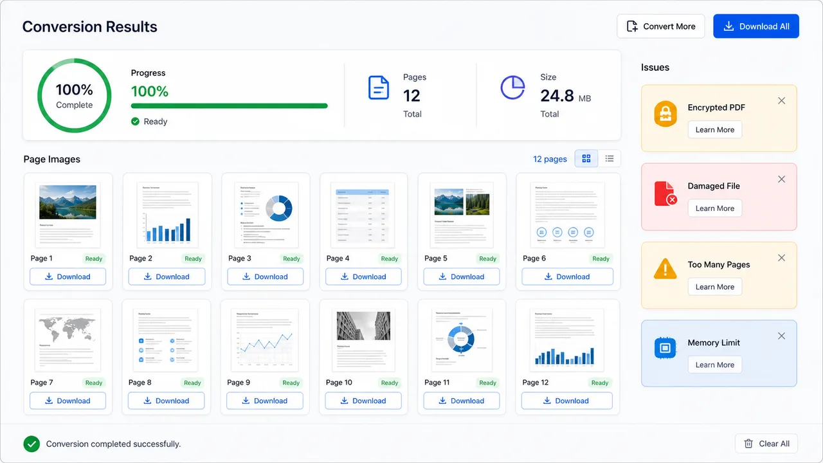
Task: Download Page 8 image
Action: click(x=166, y=401)
